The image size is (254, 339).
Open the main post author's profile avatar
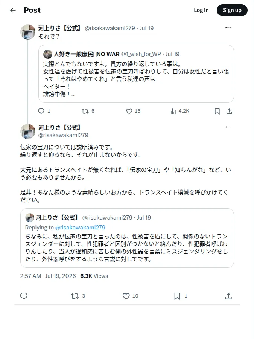[27, 131]
